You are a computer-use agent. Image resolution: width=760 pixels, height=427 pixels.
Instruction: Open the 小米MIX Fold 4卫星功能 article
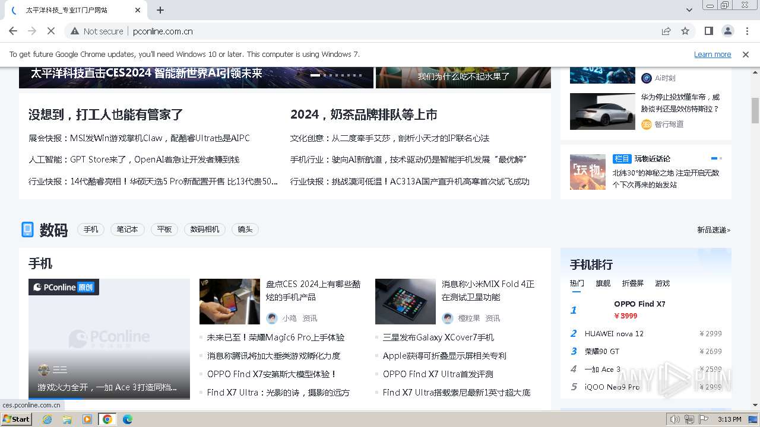click(x=488, y=291)
